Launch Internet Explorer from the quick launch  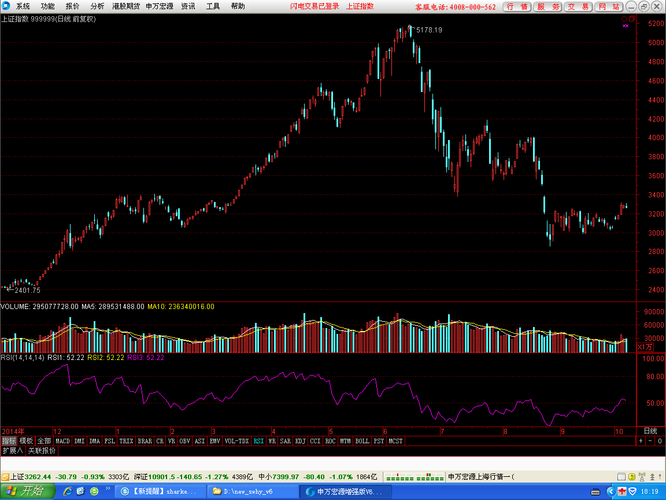click(68, 491)
